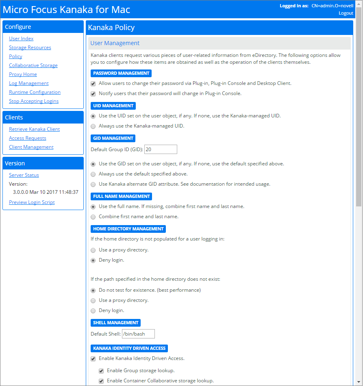Image resolution: width=363 pixels, height=386 pixels.
Task: Select use GID set on user object
Action: click(93, 164)
